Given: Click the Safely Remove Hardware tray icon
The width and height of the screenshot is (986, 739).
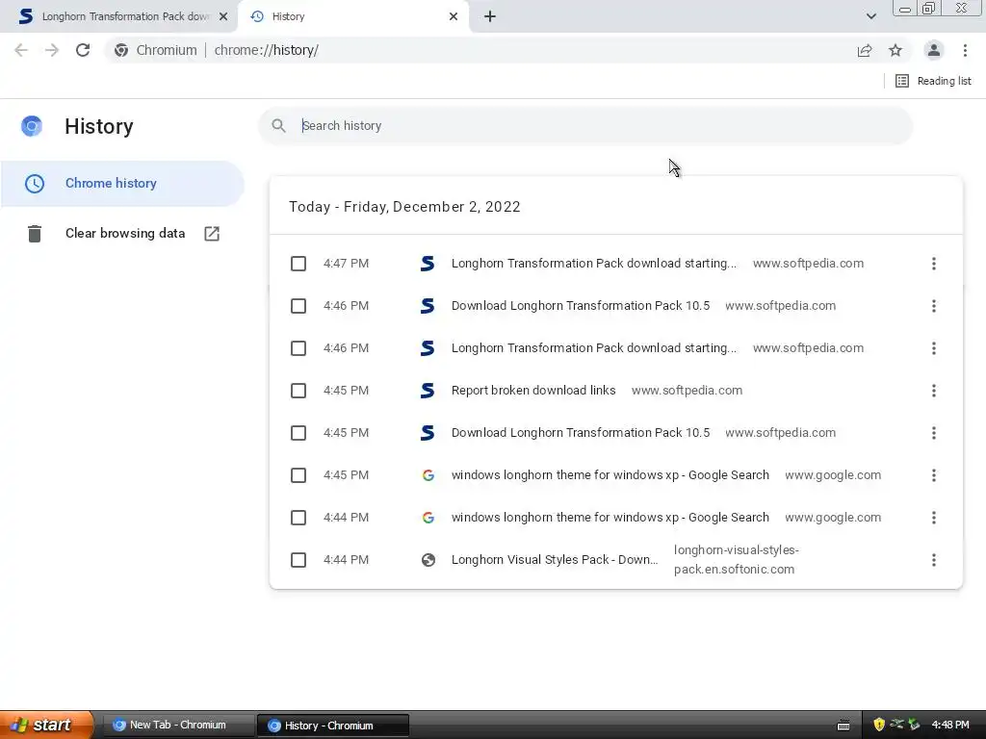Looking at the screenshot, I should point(914,725).
